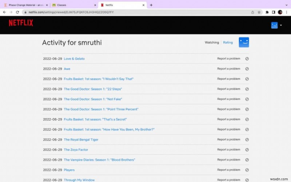Close the Phase Change Material tab
291x182 pixels.
coord(47,5)
